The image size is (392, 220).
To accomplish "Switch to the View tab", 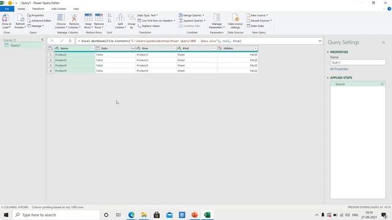I will click(76, 9).
